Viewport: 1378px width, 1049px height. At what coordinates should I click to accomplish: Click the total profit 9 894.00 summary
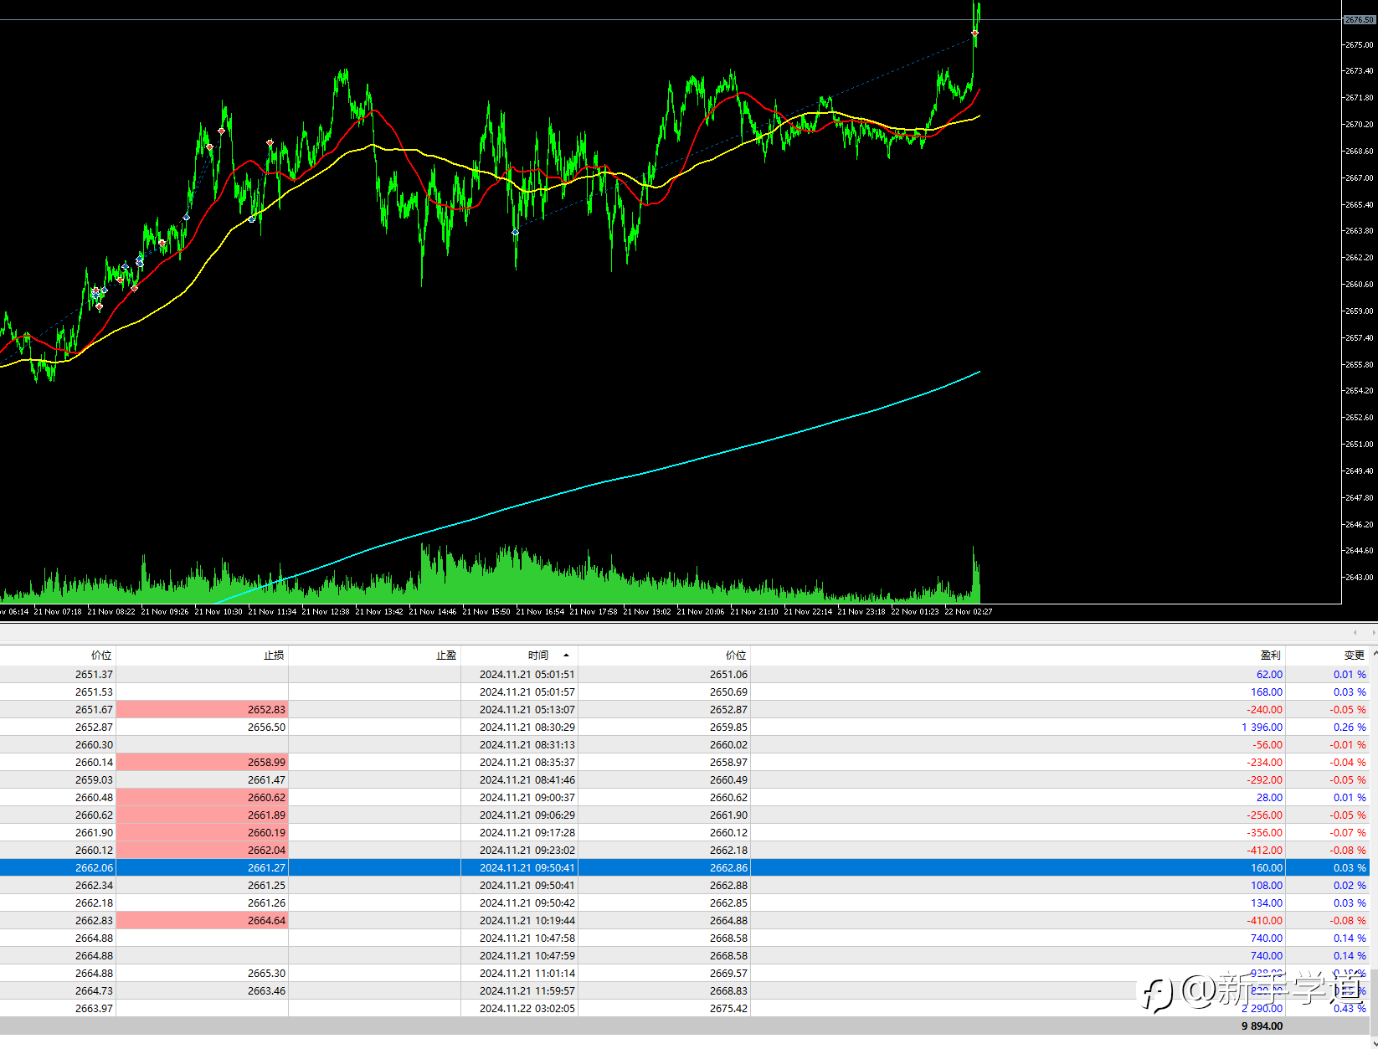[x=1262, y=1026]
